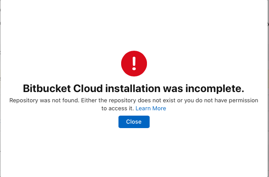Click the word Cloud in the heading
Screen dimensions: 269x177
pyautogui.click(x=88, y=88)
